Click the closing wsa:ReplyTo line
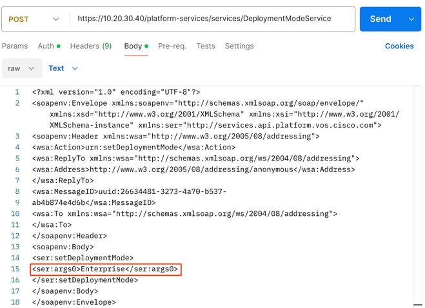Image resolution: width=425 pixels, height=308 pixels. (x=63, y=180)
